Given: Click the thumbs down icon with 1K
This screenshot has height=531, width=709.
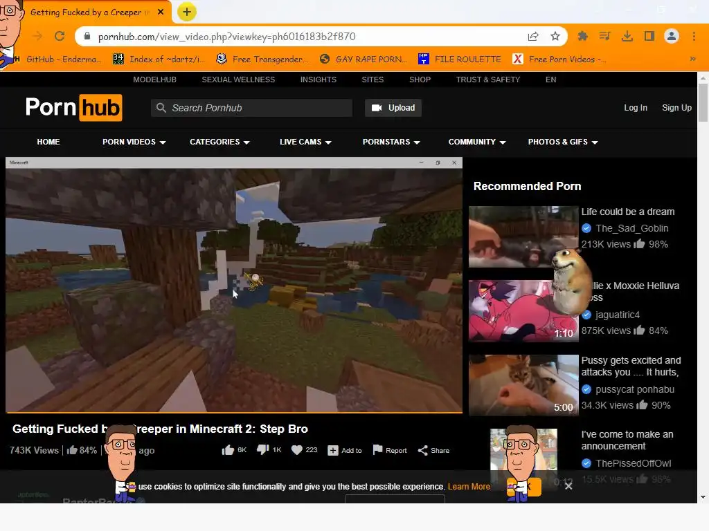Looking at the screenshot, I should pyautogui.click(x=263, y=449).
